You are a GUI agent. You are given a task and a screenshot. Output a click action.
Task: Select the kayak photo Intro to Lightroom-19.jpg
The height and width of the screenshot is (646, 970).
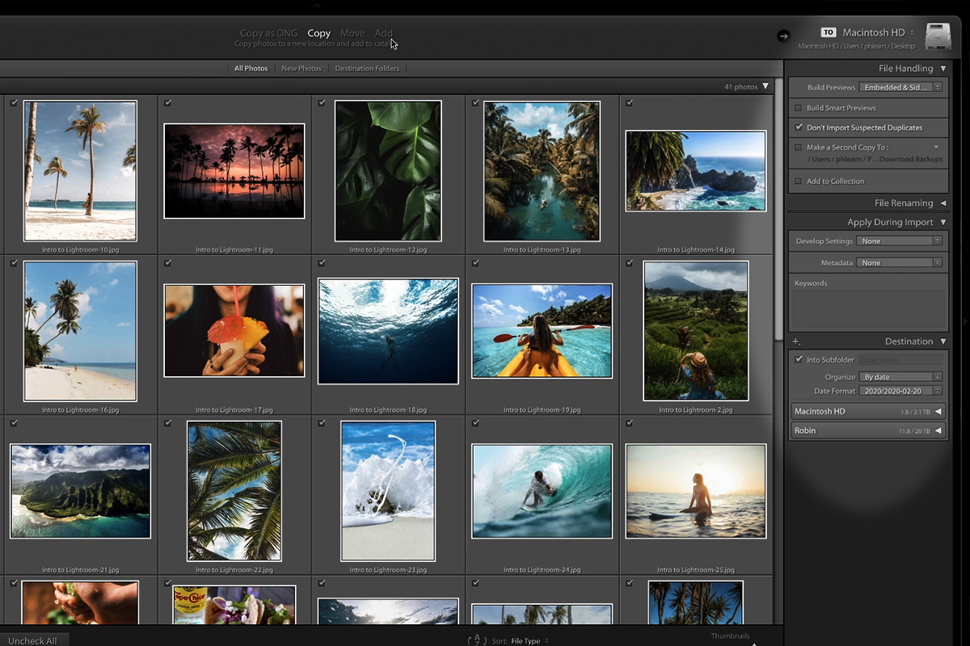pos(542,330)
